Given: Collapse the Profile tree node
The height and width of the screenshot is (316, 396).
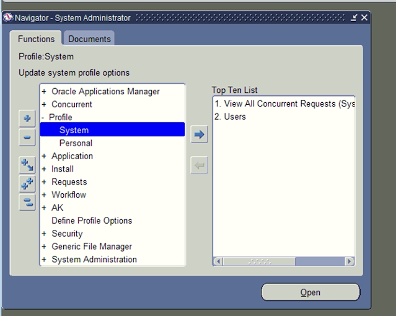Looking at the screenshot, I should pos(43,118).
